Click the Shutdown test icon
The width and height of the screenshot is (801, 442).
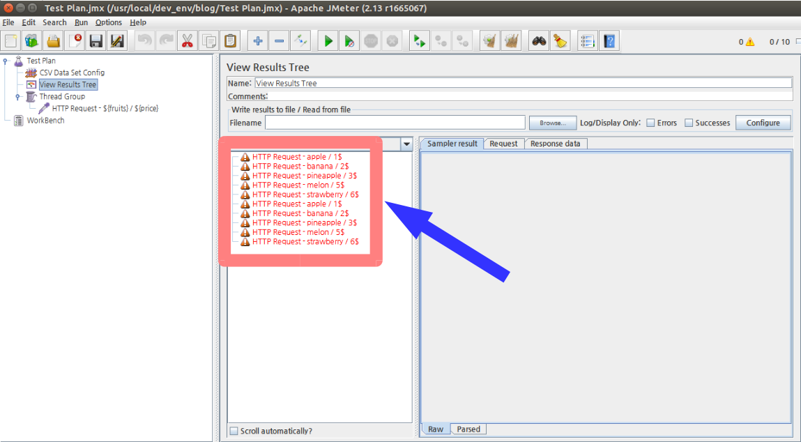[392, 41]
